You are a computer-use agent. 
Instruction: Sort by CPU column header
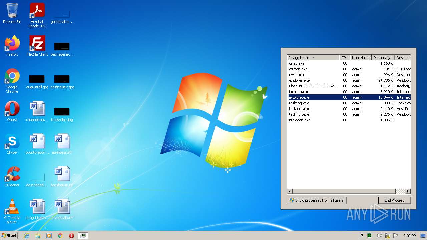345,58
